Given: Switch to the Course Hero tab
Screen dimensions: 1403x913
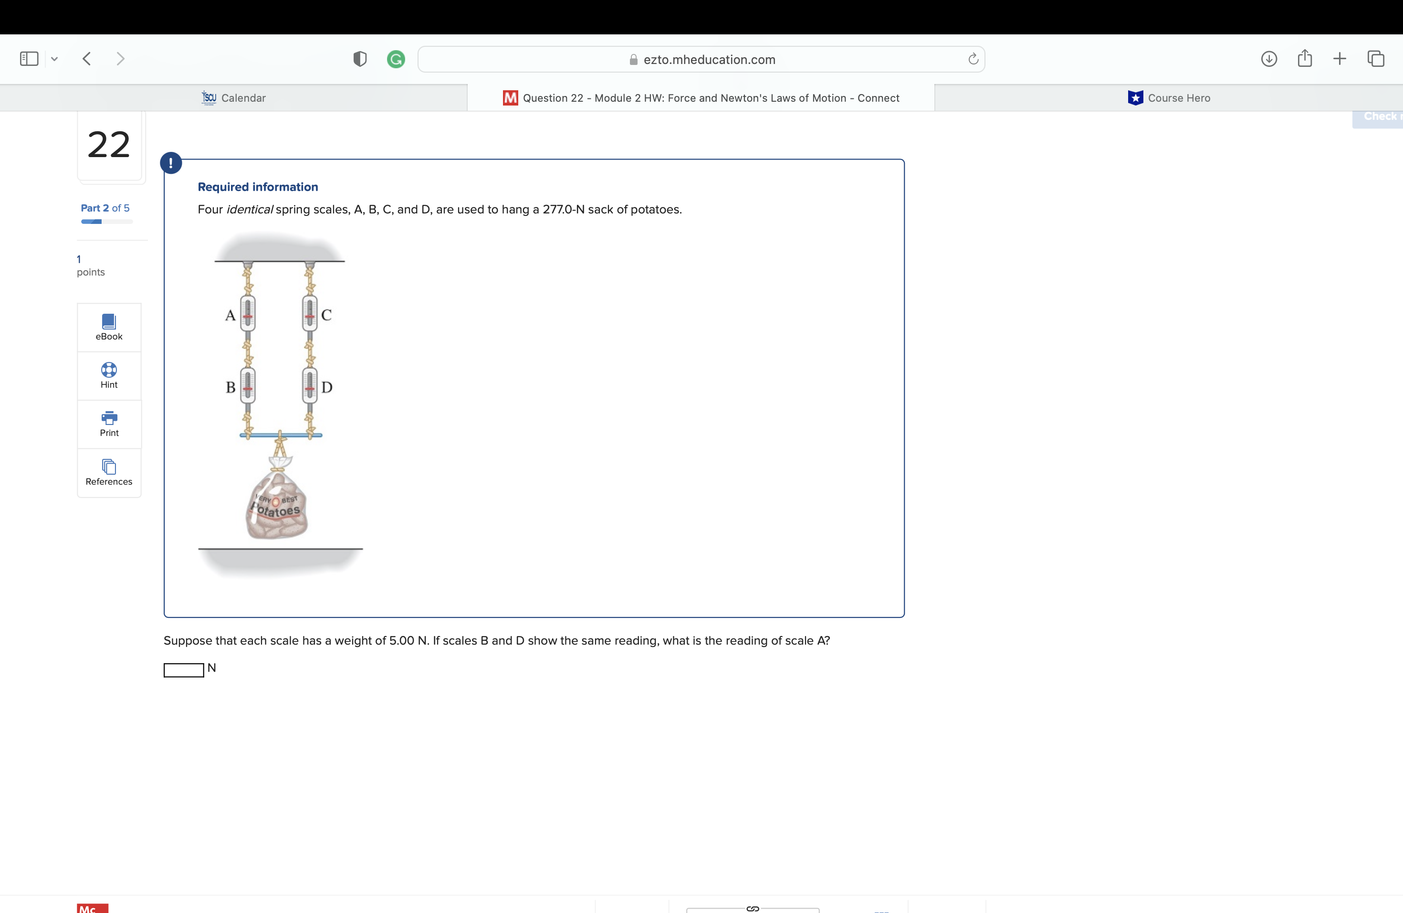Looking at the screenshot, I should [1169, 98].
